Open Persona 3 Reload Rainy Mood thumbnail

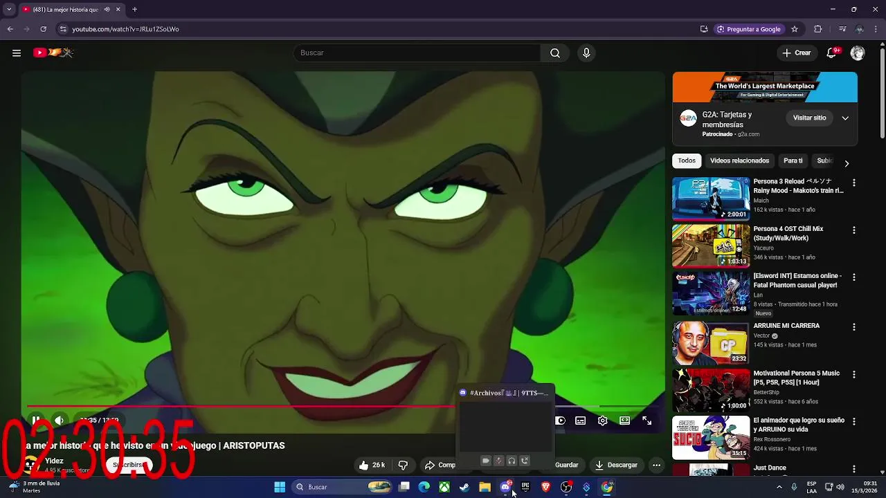tap(711, 199)
